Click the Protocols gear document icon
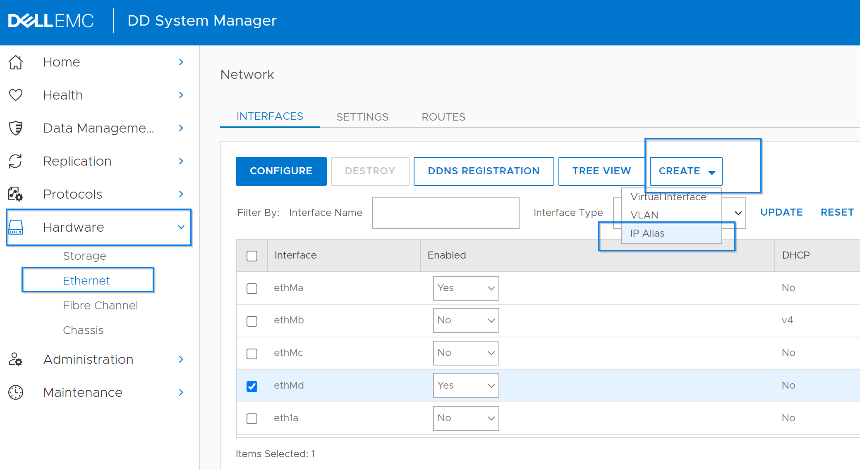The height and width of the screenshot is (470, 860). point(16,194)
